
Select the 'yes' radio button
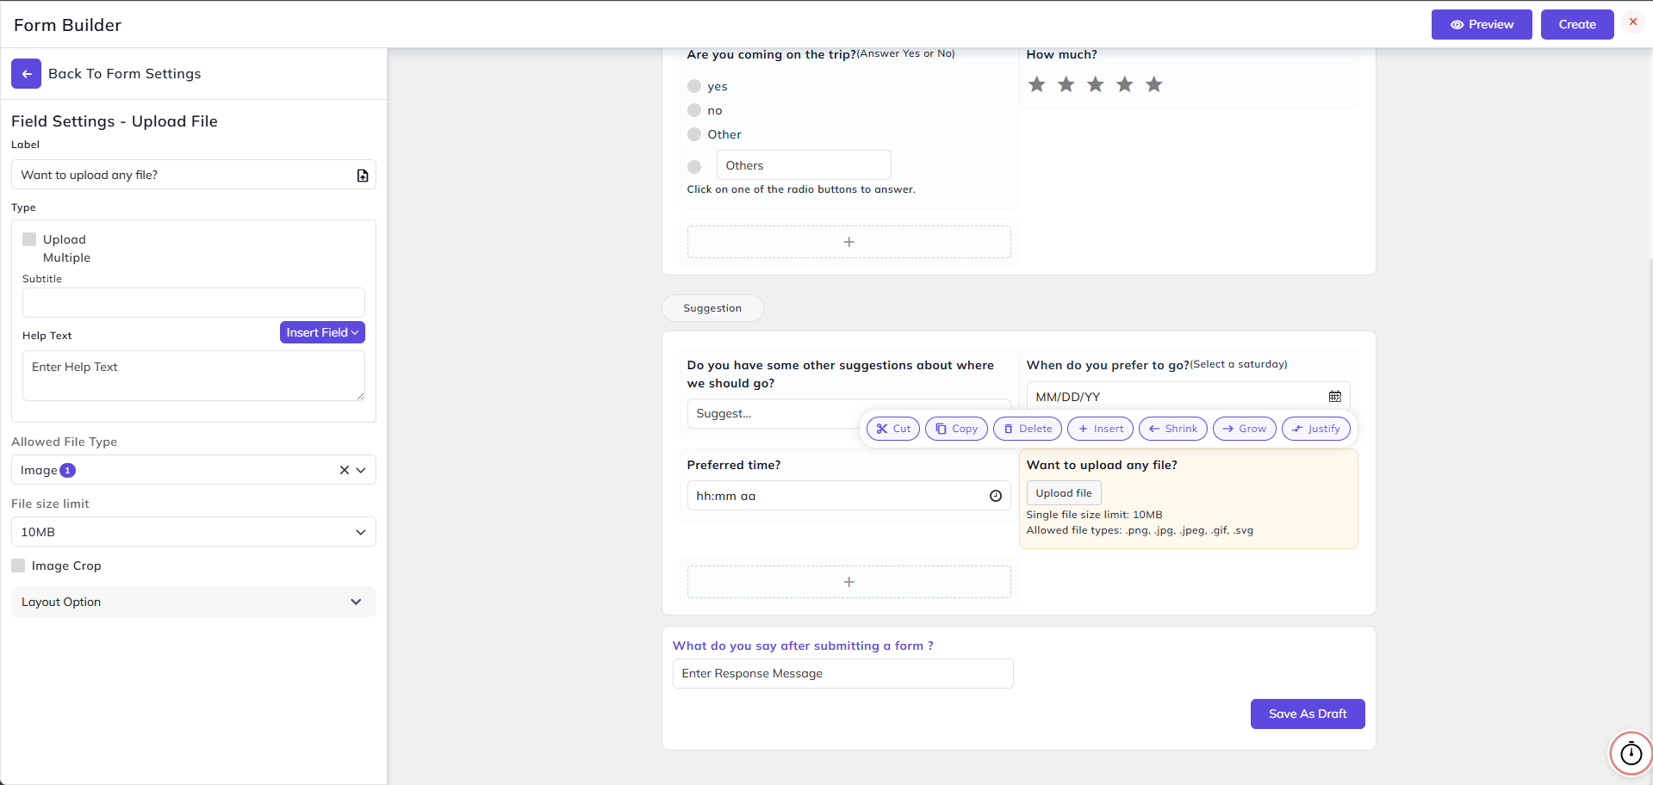pos(694,86)
